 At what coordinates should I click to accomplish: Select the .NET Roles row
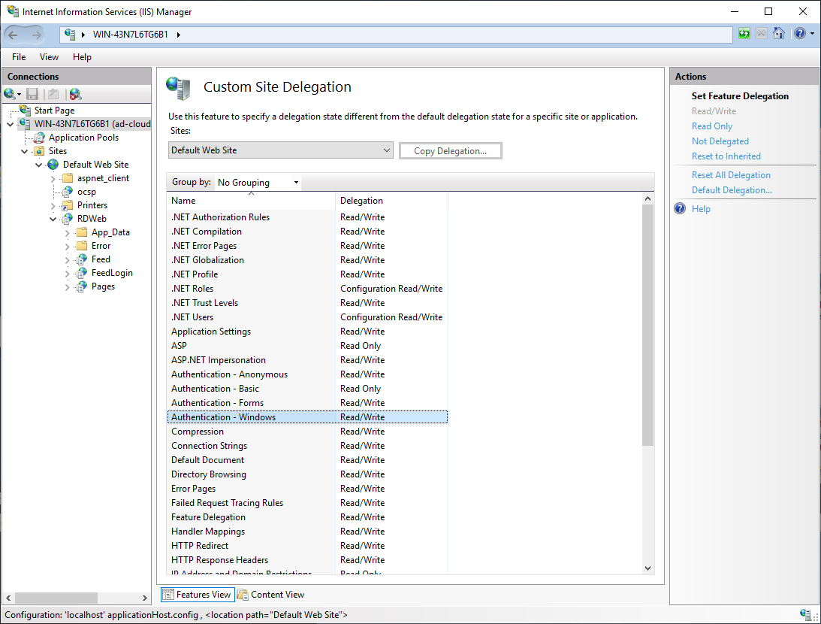click(x=307, y=289)
